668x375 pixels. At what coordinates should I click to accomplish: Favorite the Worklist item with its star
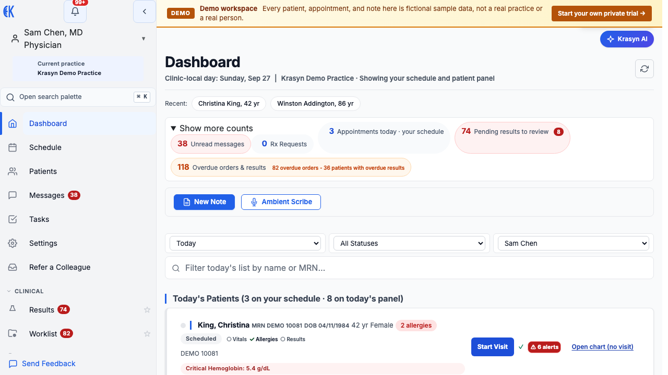(x=147, y=334)
